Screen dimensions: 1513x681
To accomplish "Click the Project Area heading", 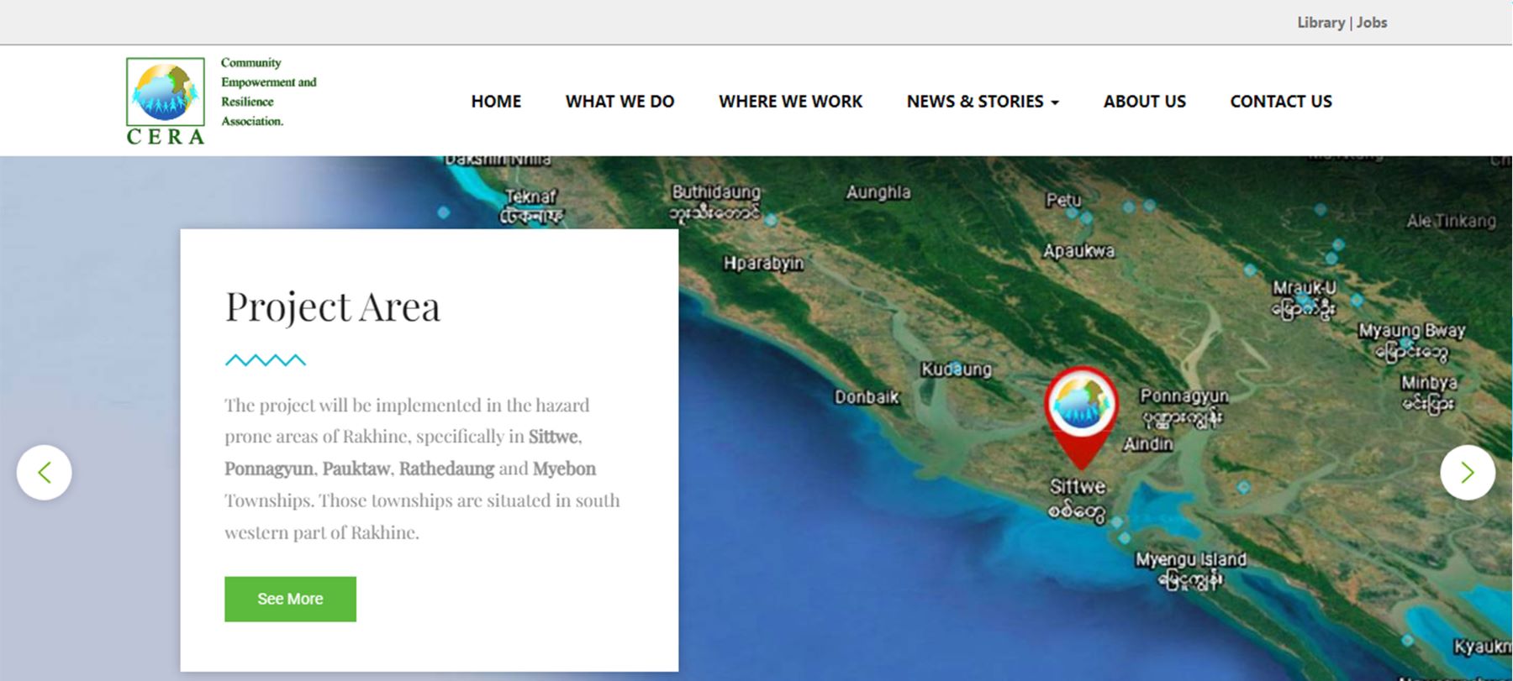I will [332, 306].
